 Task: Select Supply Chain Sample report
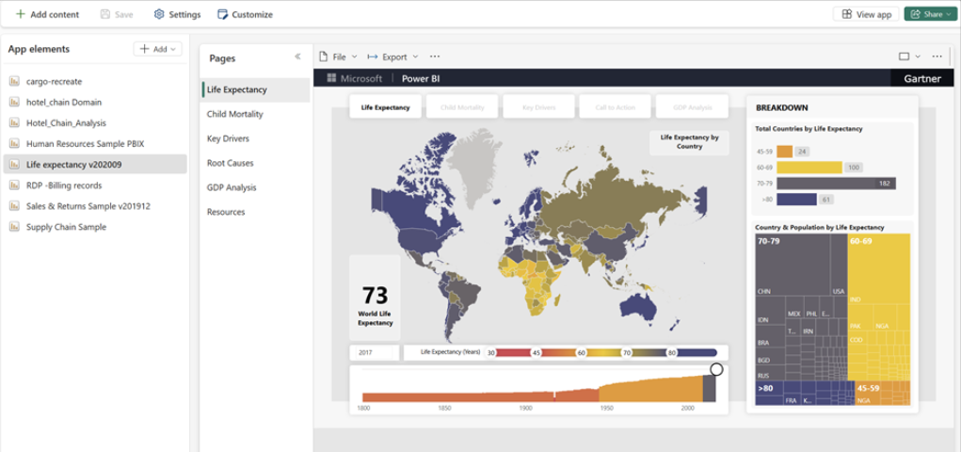[66, 227]
